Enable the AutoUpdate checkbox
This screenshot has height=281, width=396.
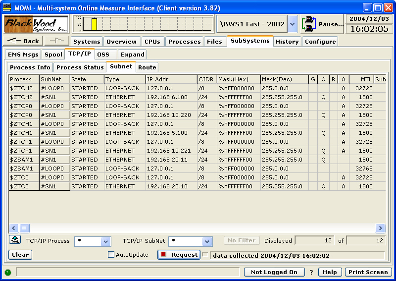tap(111, 255)
